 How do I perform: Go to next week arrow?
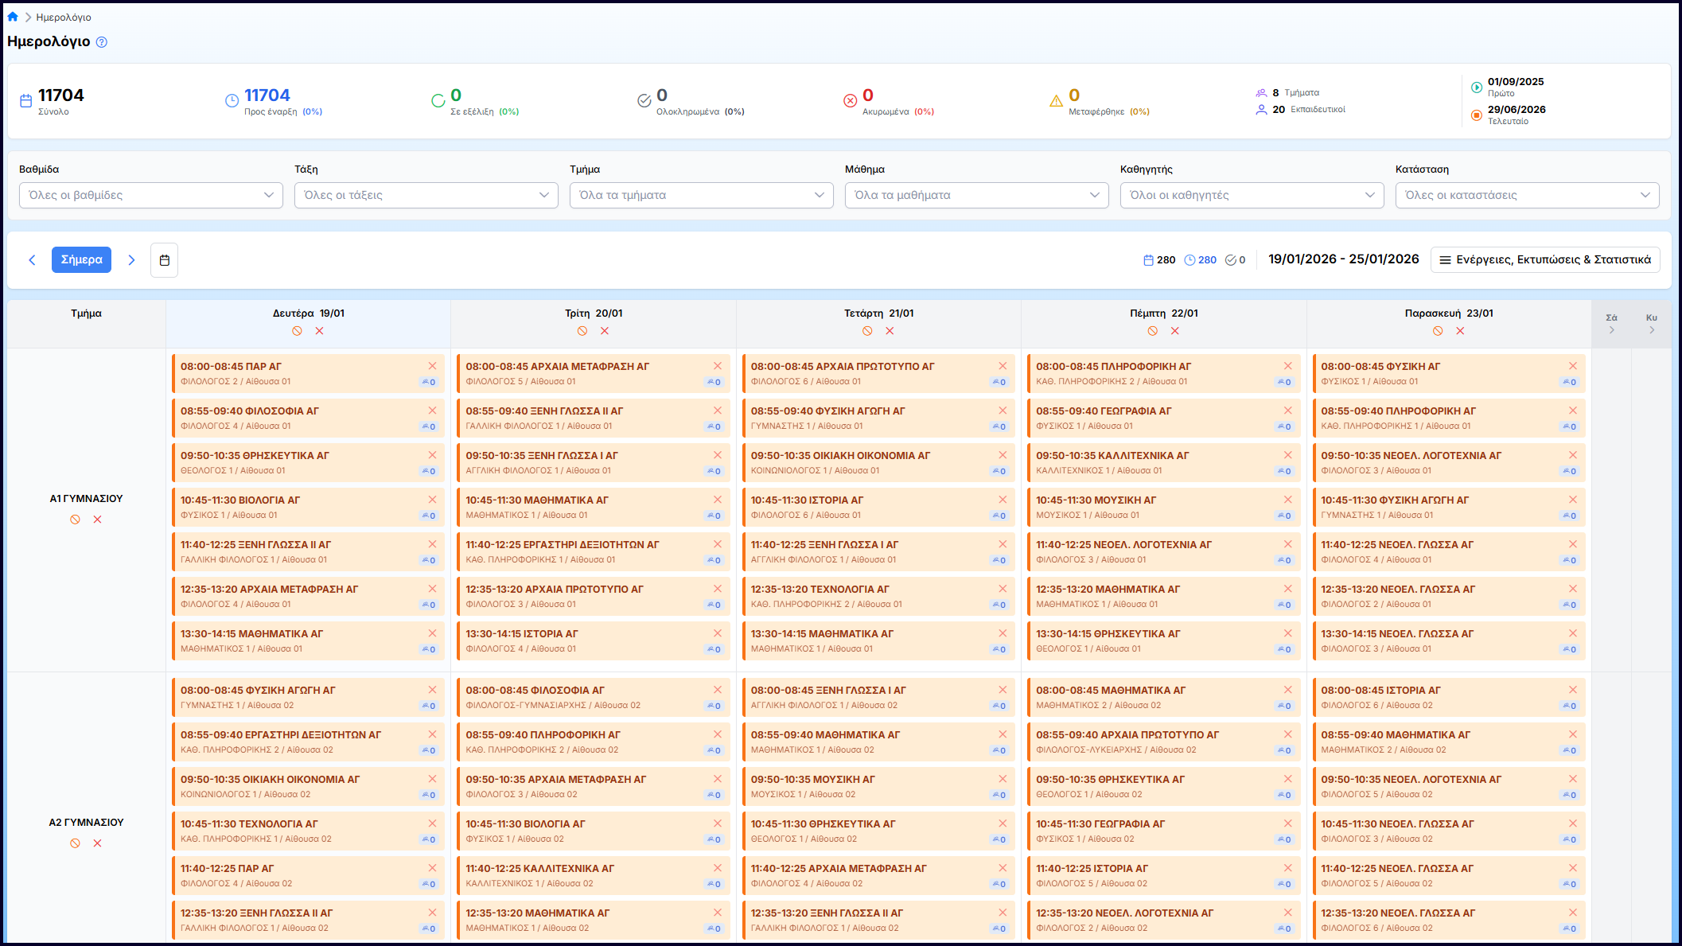tap(131, 260)
